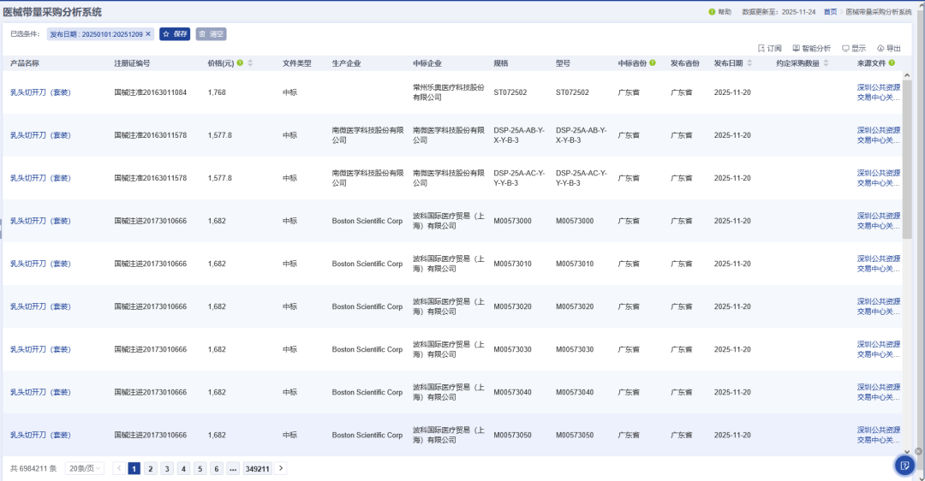The height and width of the screenshot is (481, 925).
Task: Go to page 3
Action: coord(167,469)
